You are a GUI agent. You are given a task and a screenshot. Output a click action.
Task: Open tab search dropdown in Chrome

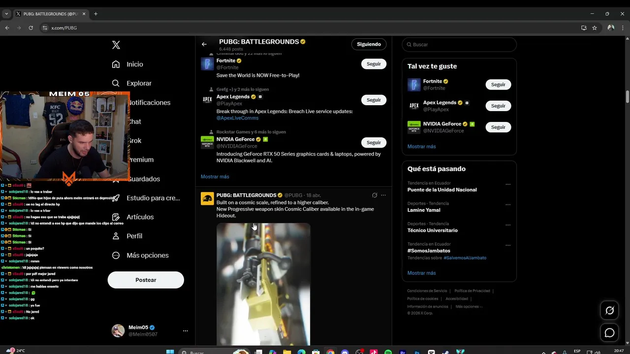(x=6, y=14)
